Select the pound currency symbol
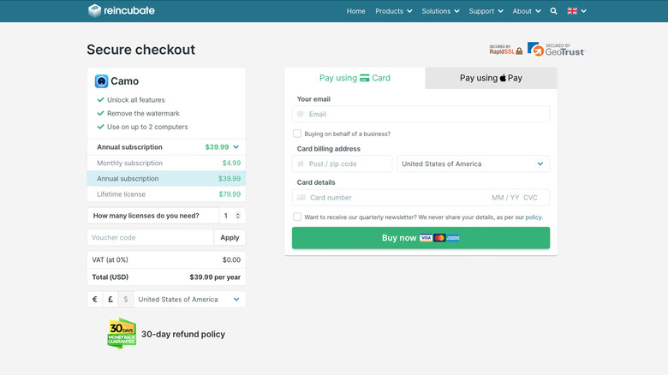The width and height of the screenshot is (668, 375). click(110, 300)
